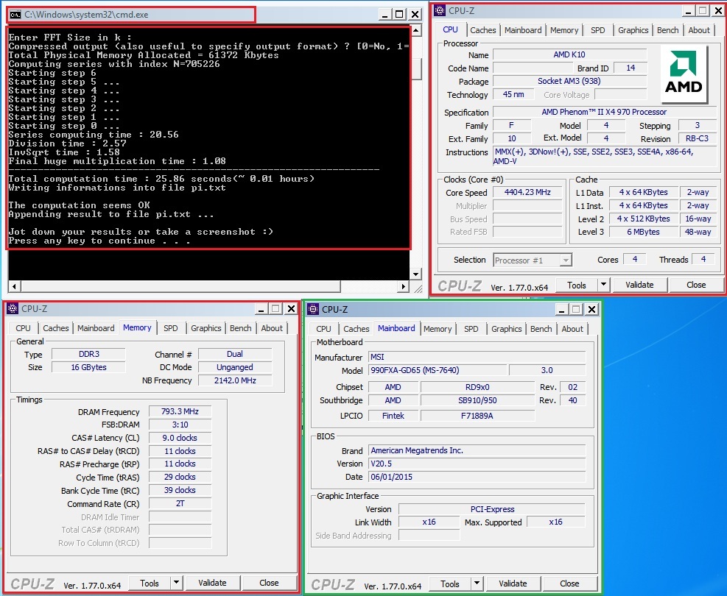Open Graphics tab in the Mainboard CPU-Z window
Screen dimensions: 727x596
coord(506,329)
